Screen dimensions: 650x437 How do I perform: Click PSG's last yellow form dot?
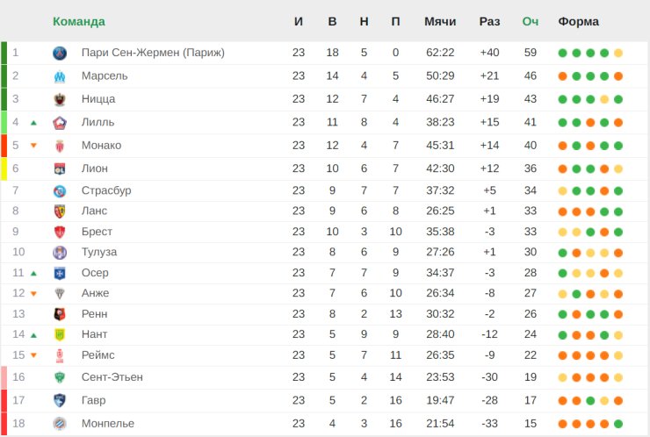pos(618,53)
